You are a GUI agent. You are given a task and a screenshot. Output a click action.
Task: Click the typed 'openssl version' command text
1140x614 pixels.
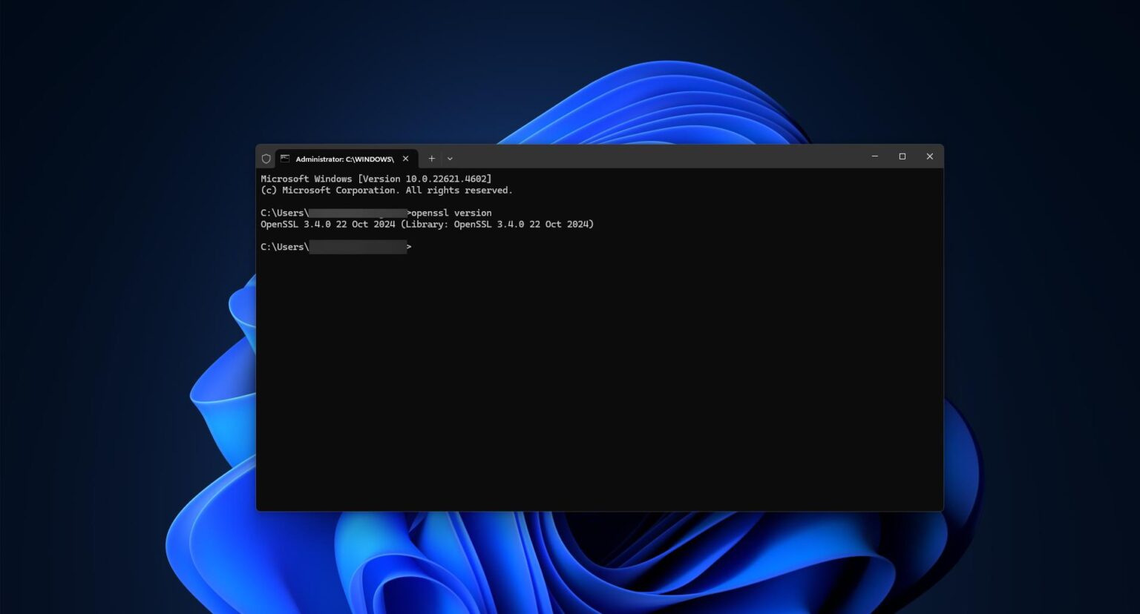451,213
